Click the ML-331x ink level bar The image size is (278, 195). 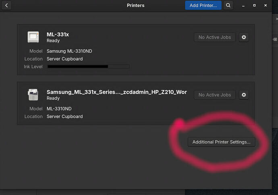point(88,66)
